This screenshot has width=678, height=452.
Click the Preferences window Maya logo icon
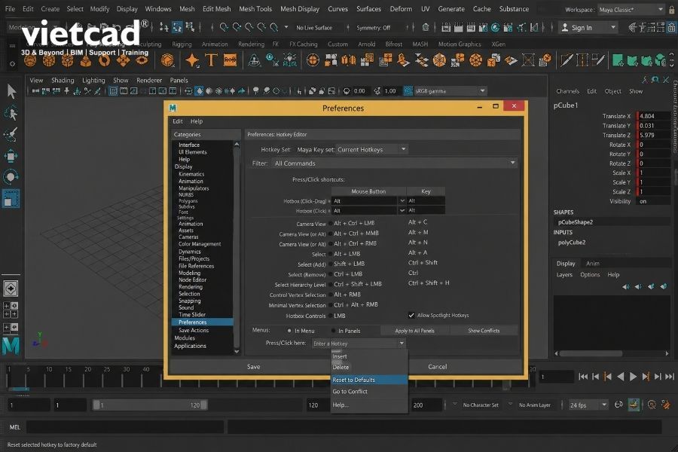tap(173, 108)
